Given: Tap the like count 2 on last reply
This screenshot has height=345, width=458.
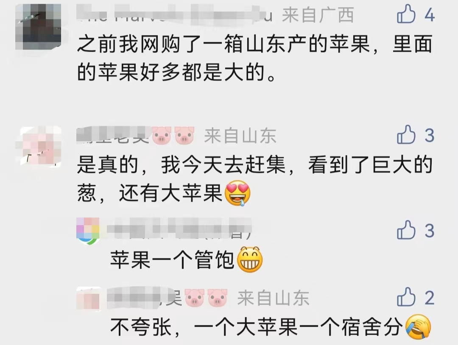Looking at the screenshot, I should 429,298.
